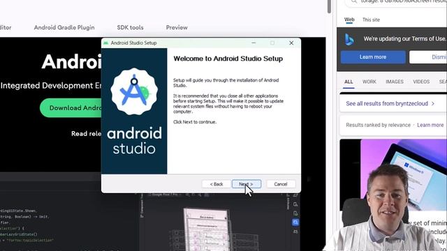The image size is (447, 251).
Task: Switch to the Web search scope
Action: point(349,20)
